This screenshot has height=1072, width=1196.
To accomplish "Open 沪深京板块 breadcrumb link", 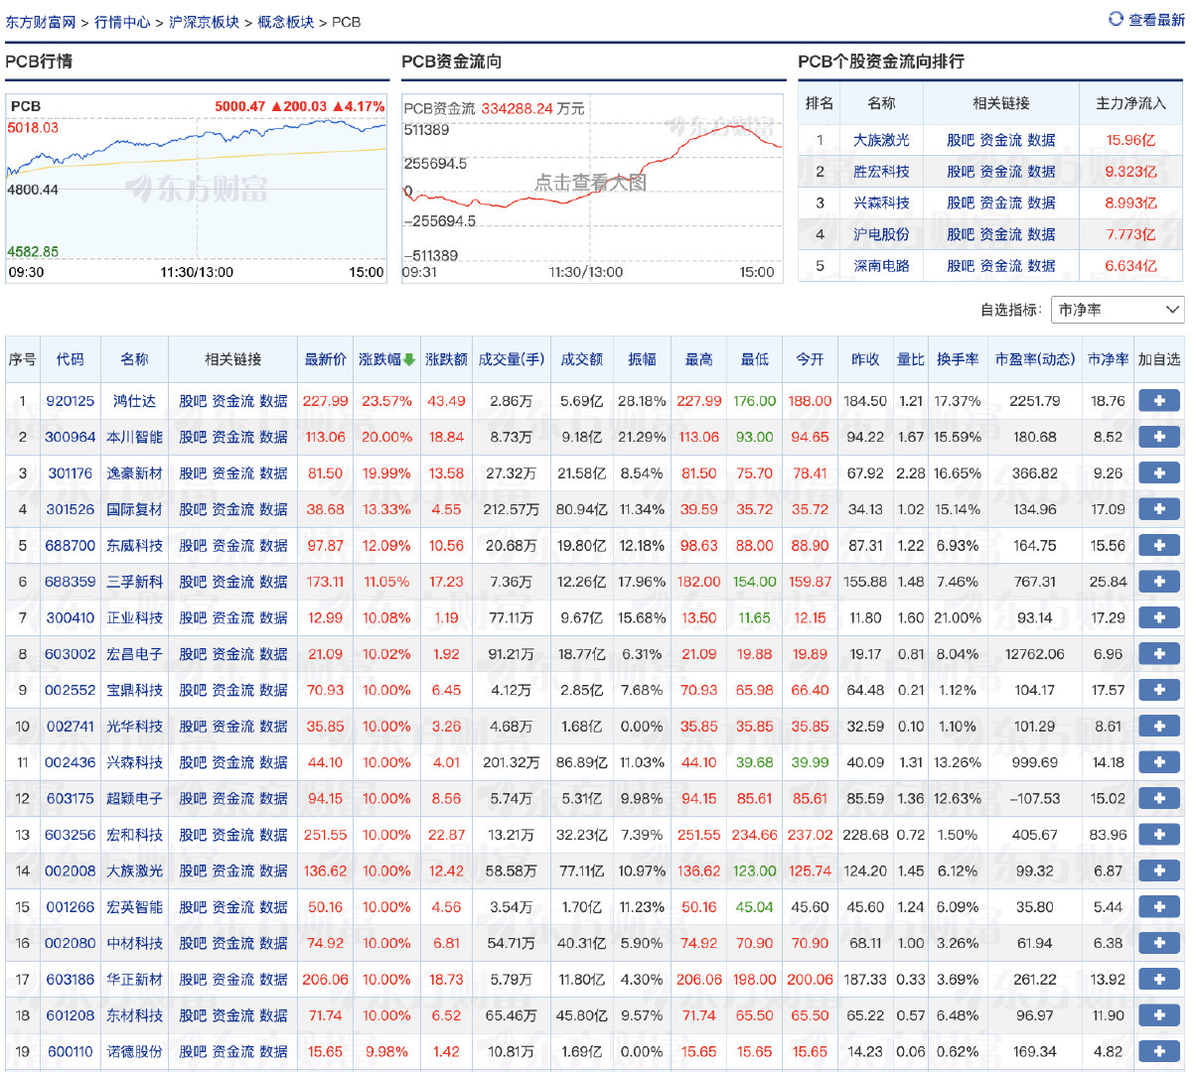I will point(204,22).
